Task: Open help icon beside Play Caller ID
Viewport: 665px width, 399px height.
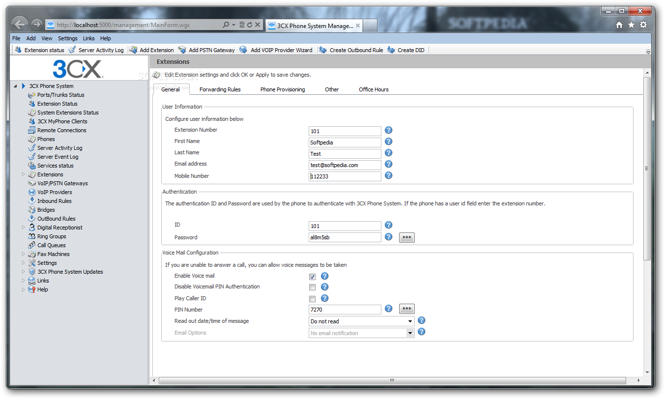Action: 324,298
